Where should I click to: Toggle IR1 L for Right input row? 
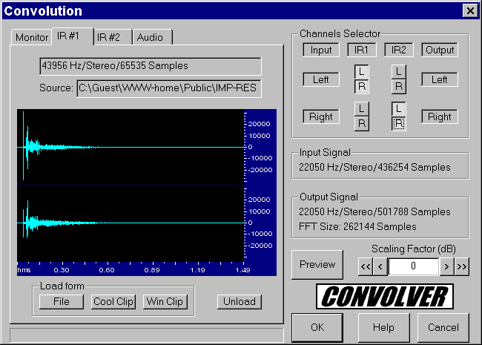(362, 109)
